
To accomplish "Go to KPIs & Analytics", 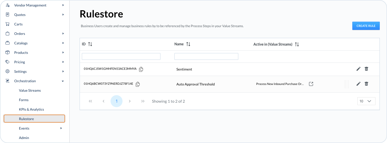I will pyautogui.click(x=31, y=109).
